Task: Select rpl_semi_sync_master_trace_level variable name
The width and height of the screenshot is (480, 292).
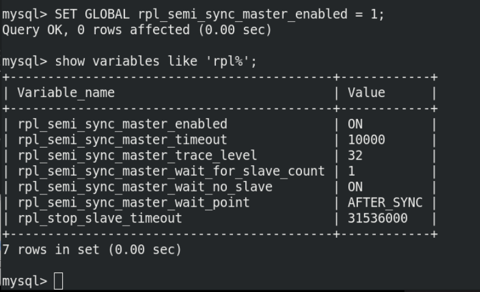Action: 137,155
